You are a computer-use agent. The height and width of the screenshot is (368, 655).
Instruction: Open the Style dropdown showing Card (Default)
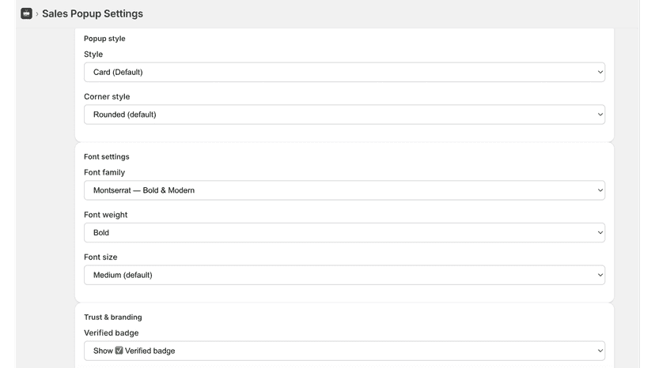[x=344, y=72]
